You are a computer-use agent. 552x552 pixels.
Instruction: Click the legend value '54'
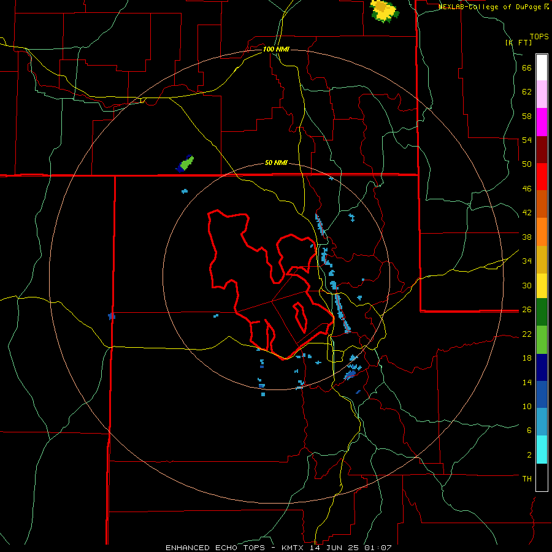pos(527,140)
